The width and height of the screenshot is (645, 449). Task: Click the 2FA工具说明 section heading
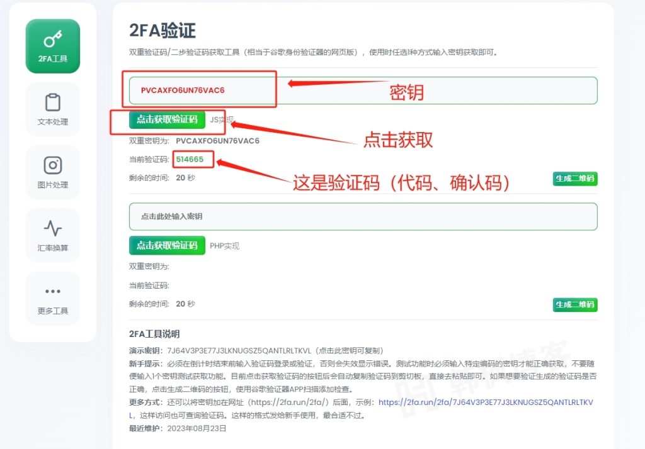(x=156, y=333)
